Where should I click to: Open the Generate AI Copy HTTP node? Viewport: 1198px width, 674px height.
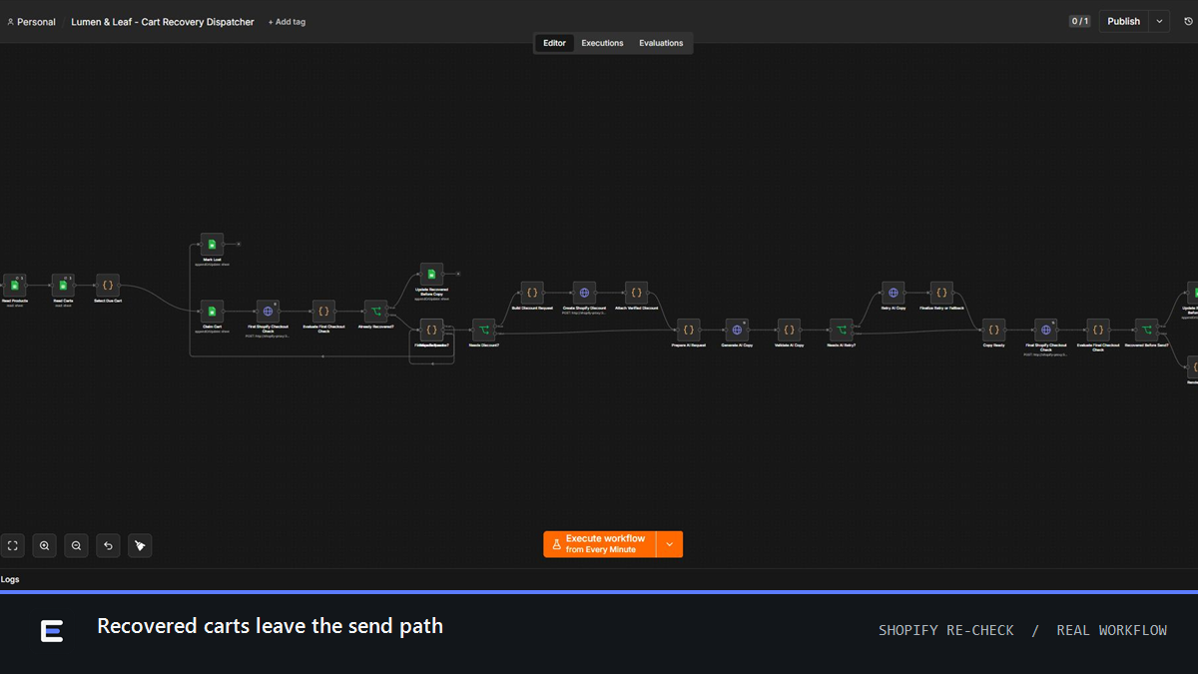click(x=737, y=330)
